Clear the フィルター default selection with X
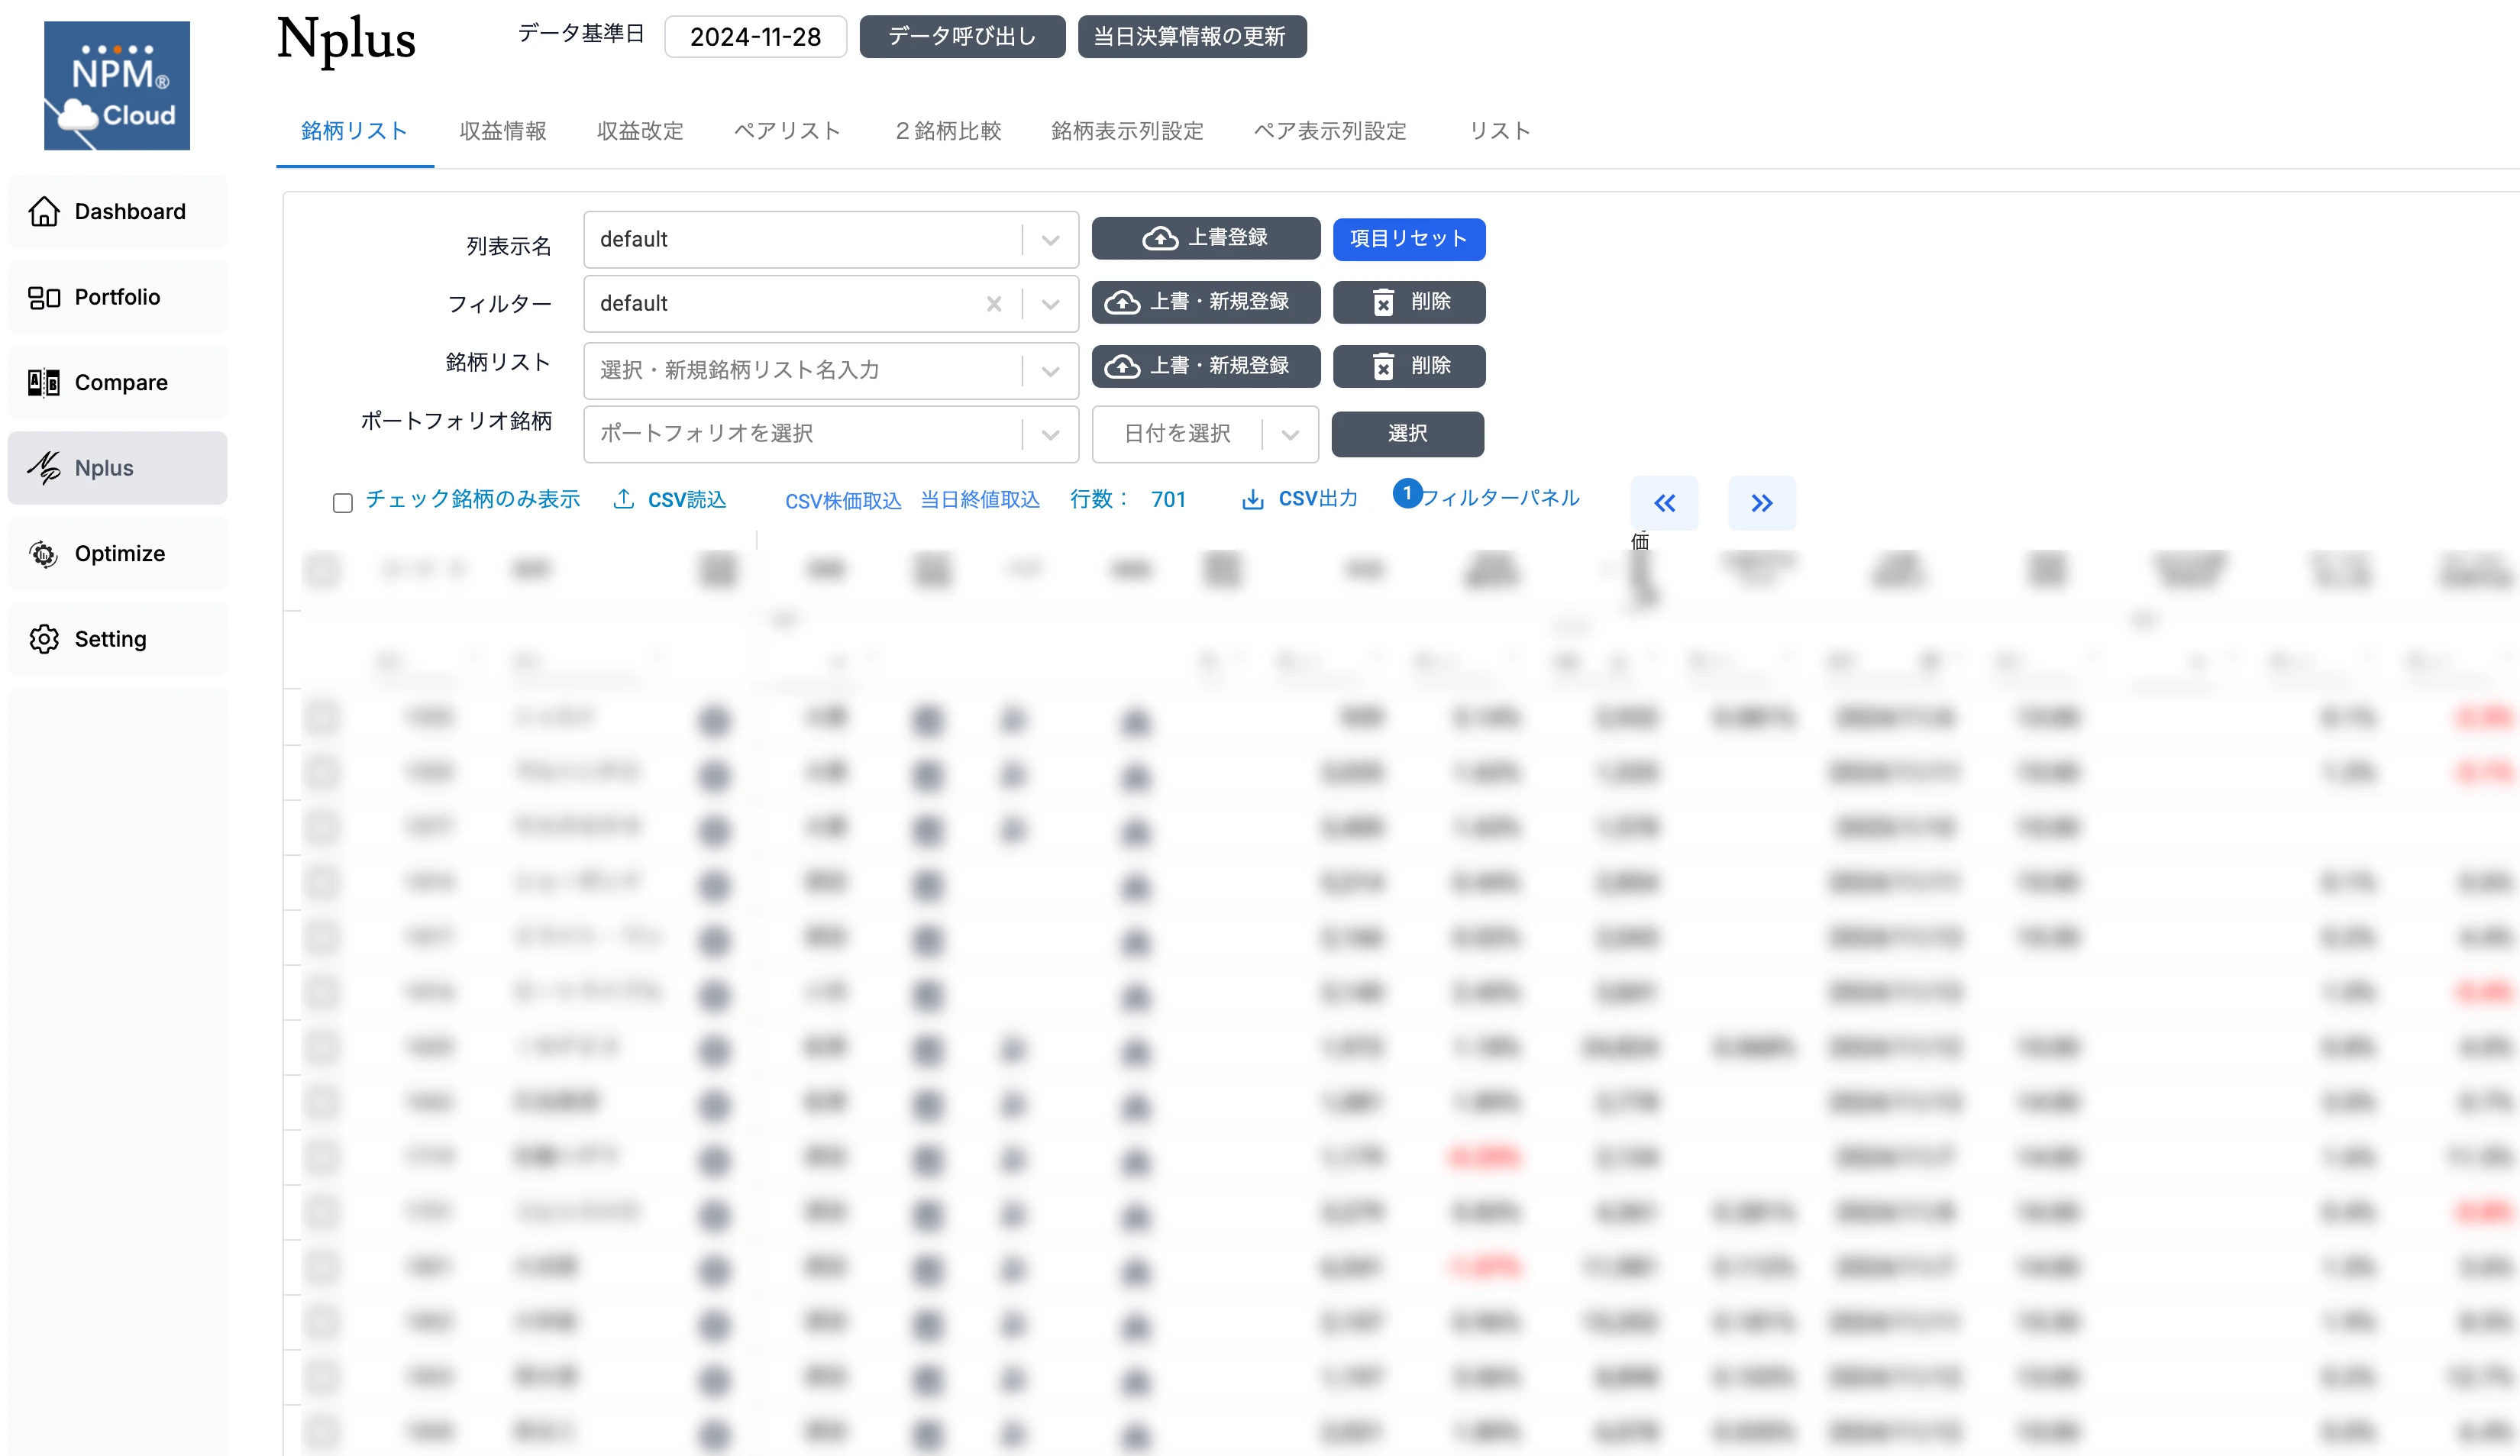 coord(993,304)
